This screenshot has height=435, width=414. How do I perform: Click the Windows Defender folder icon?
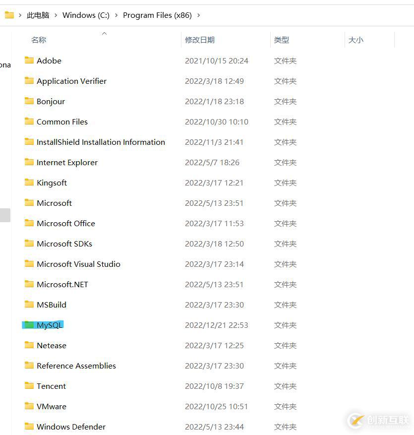29,426
